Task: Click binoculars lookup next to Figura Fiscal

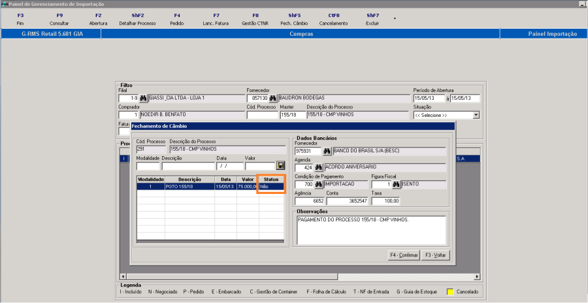Action: coord(396,185)
